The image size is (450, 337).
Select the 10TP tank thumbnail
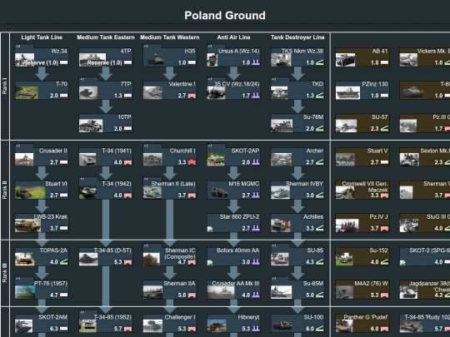tap(91, 126)
